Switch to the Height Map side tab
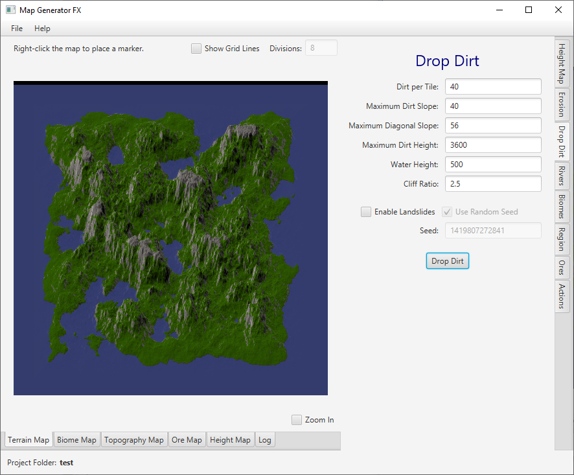 (562, 62)
